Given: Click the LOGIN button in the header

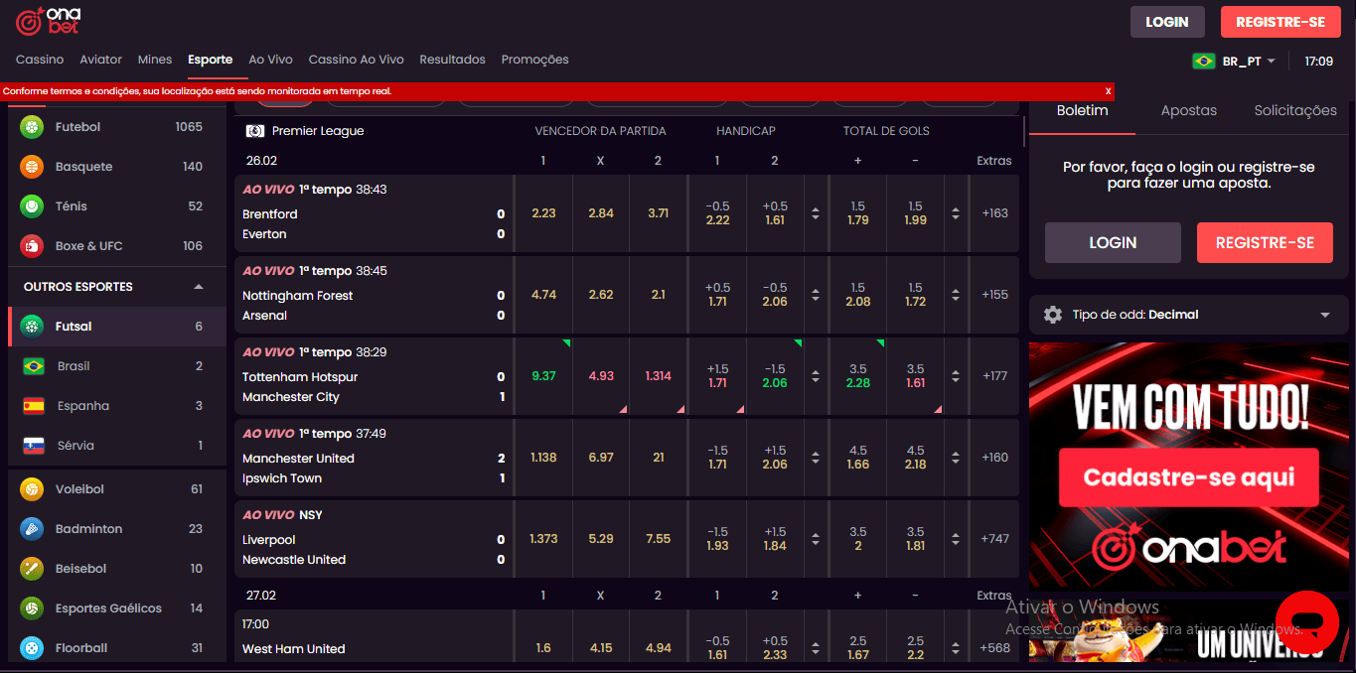Looking at the screenshot, I should 1167,22.
